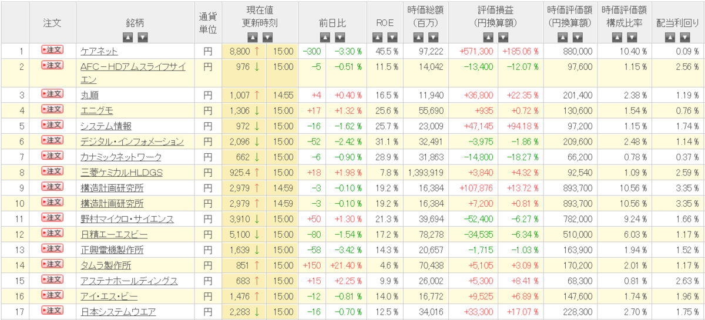Select the 45.5 % ROE value
The height and width of the screenshot is (320, 705).
click(x=385, y=51)
